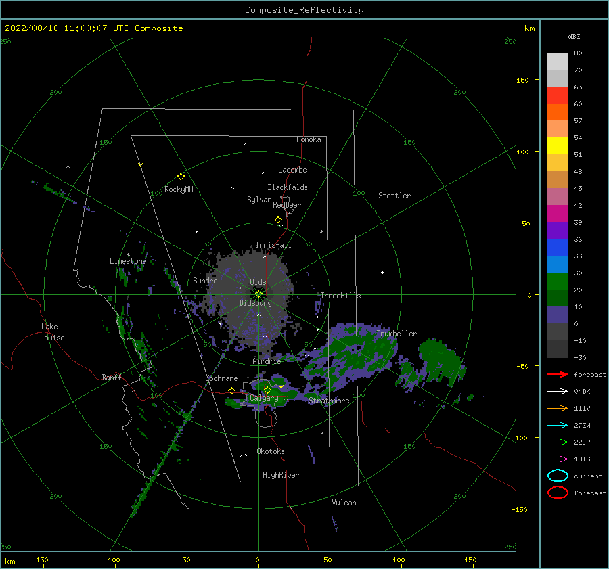Click the cyan 27ZW arrow legend icon

pyautogui.click(x=558, y=426)
